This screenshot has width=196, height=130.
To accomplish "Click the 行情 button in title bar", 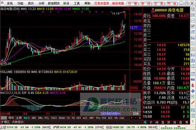I will (133, 4).
